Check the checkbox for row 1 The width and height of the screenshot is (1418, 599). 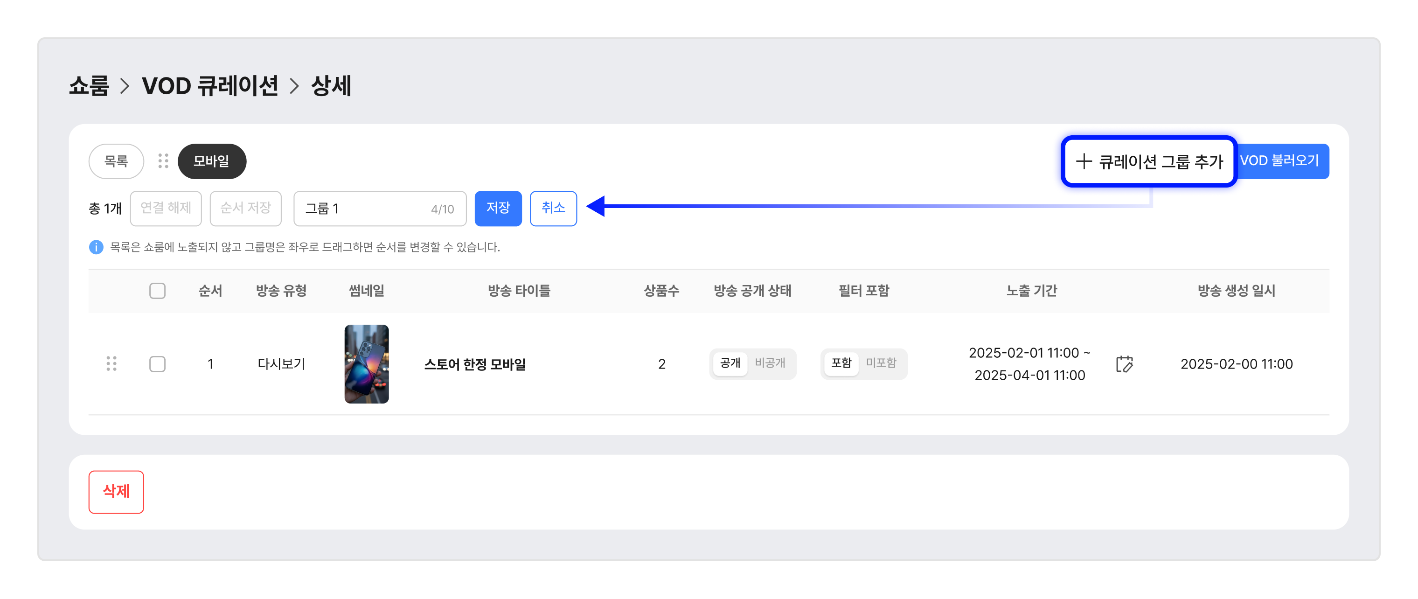click(158, 364)
